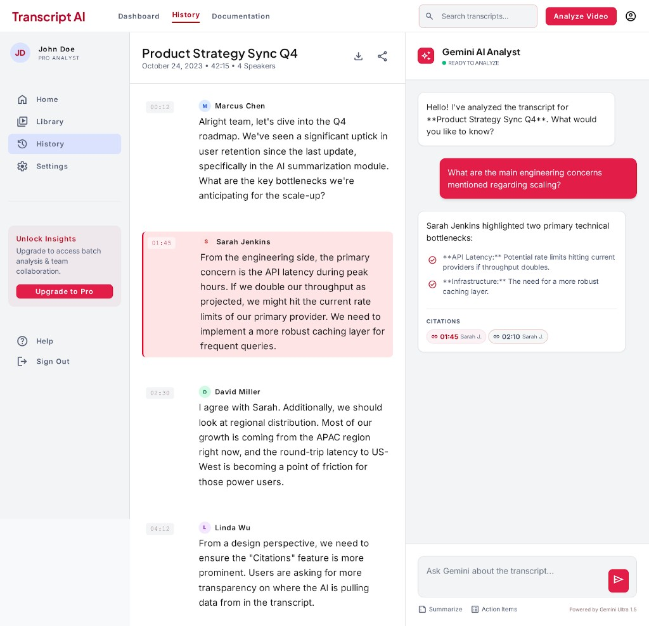Share the transcript via the share icon
Viewport: 649px width, 626px height.
[x=382, y=56]
